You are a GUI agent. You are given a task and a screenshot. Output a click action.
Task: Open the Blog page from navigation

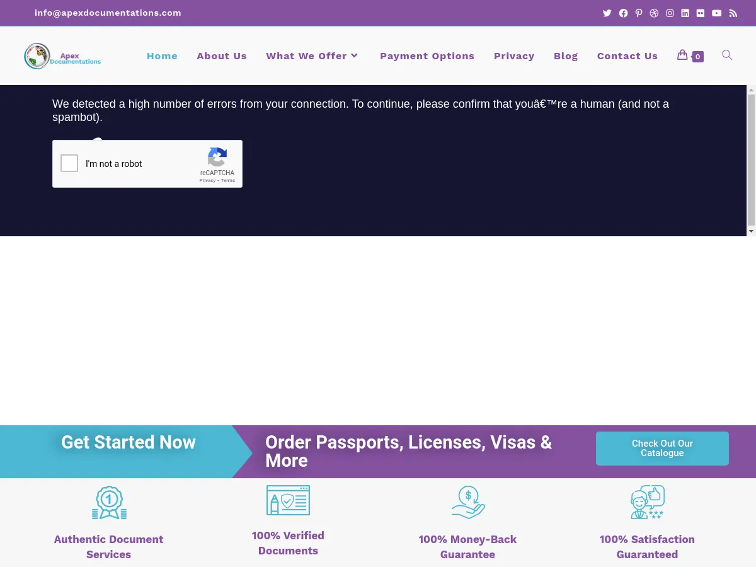(x=566, y=56)
